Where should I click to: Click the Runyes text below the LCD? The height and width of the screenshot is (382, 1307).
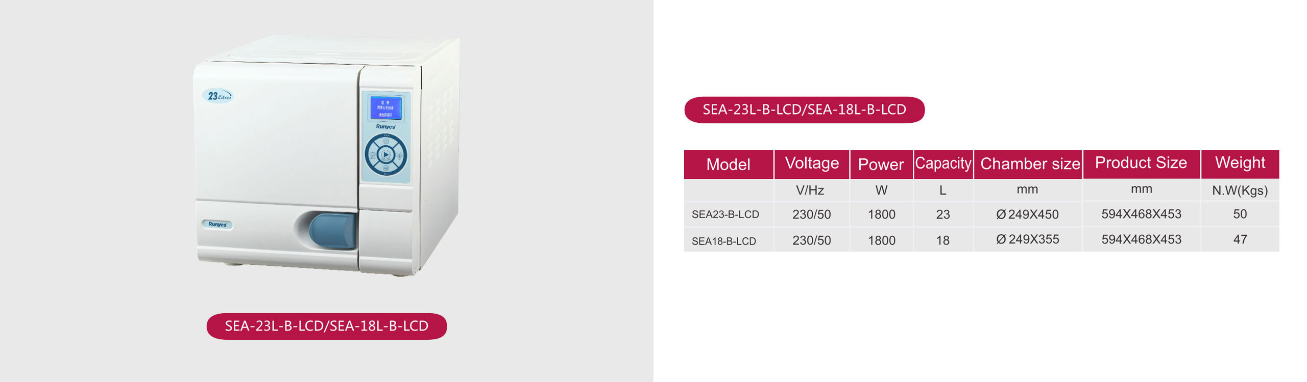pos(385,127)
